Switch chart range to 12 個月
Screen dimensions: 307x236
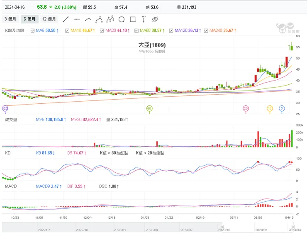pyautogui.click(x=49, y=19)
